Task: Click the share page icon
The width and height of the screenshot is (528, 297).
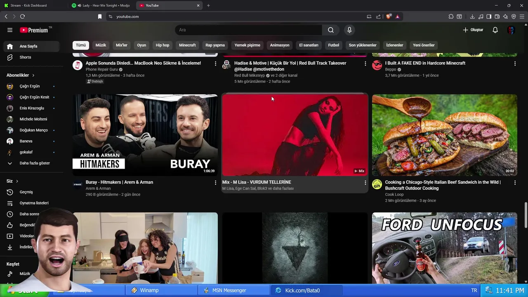Action: pos(378,16)
